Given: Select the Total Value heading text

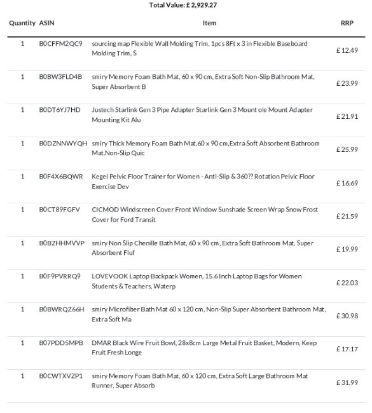Looking at the screenshot, I should pos(183,5).
